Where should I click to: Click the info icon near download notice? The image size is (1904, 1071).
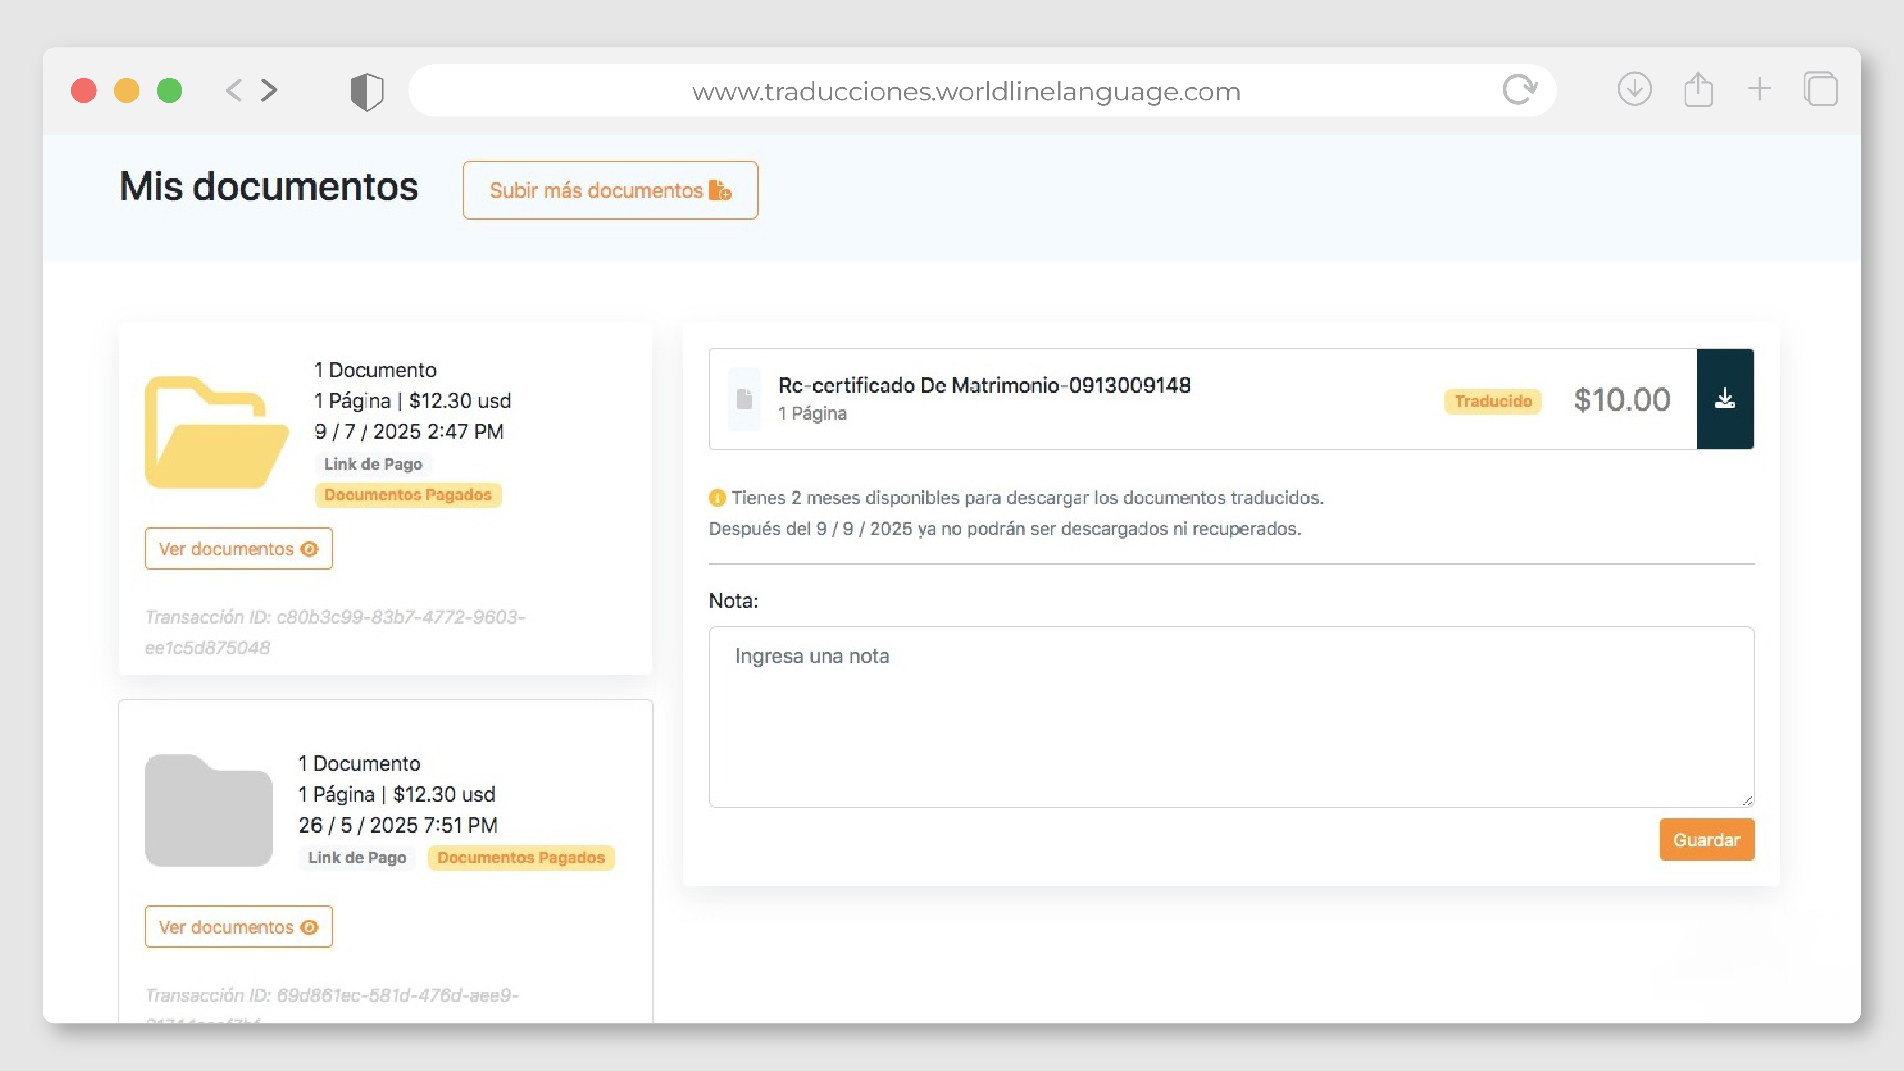tap(716, 498)
